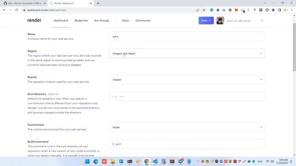Open a new browser tab

click(98, 3)
